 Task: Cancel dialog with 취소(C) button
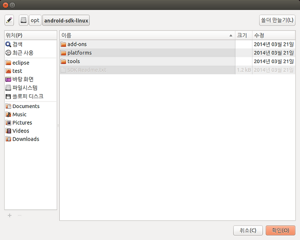[x=248, y=230]
